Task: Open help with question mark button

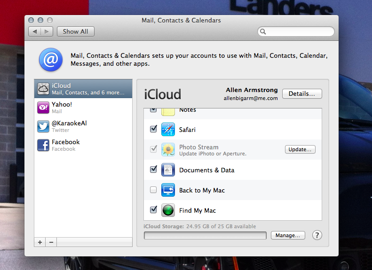Action: 317,235
